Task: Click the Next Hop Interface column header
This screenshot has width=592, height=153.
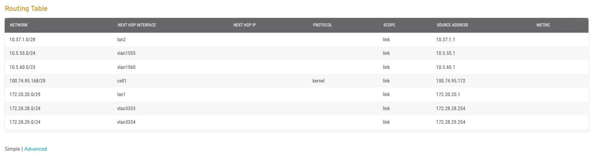Action: pos(137,25)
